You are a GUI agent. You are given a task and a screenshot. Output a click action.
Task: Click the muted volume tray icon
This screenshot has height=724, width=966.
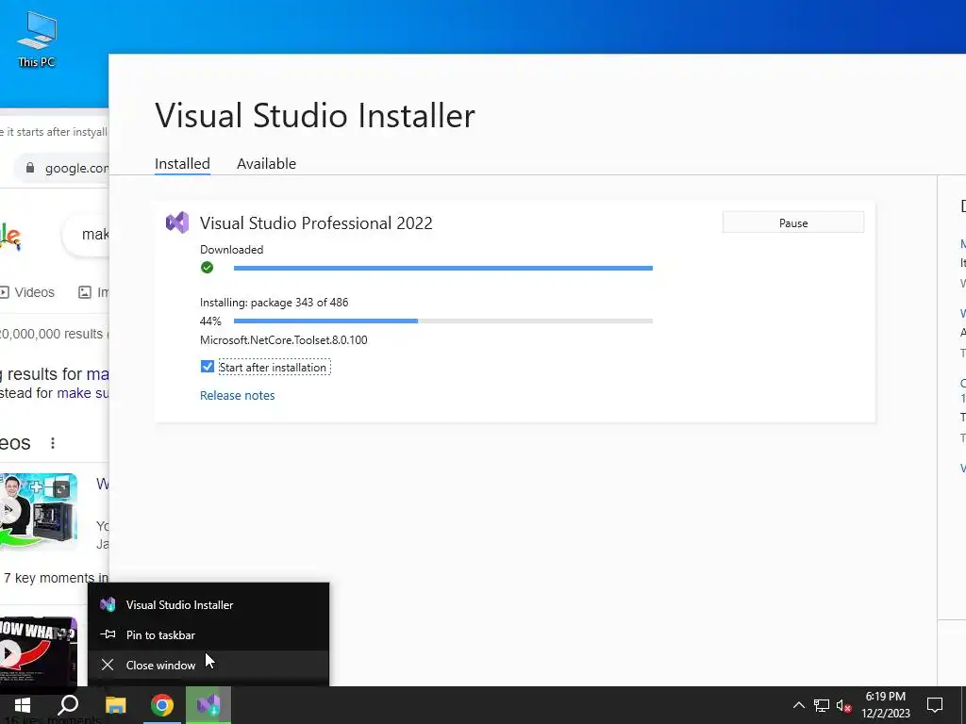(x=843, y=705)
